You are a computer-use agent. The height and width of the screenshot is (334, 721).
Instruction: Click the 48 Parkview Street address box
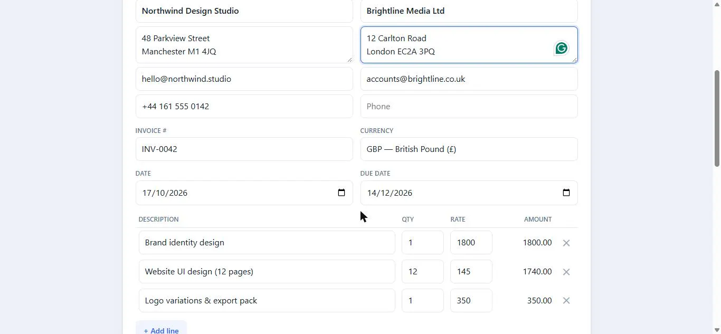coord(244,45)
